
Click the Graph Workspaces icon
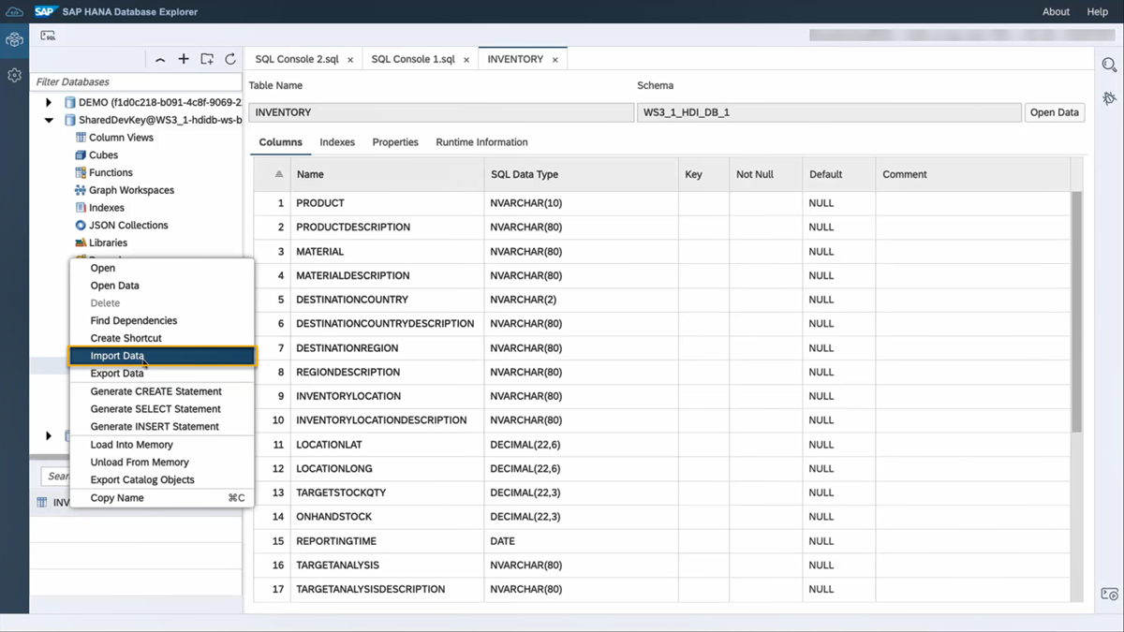[81, 190]
